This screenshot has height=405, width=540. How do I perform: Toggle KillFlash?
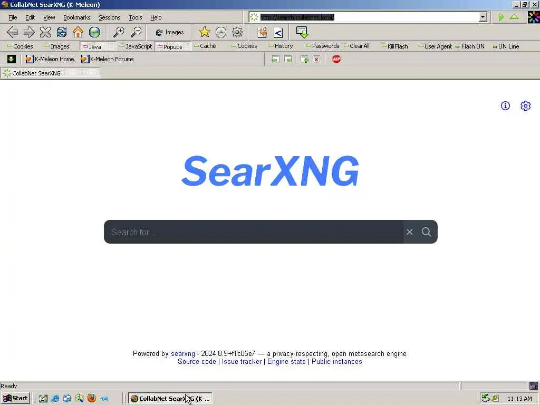[394, 46]
